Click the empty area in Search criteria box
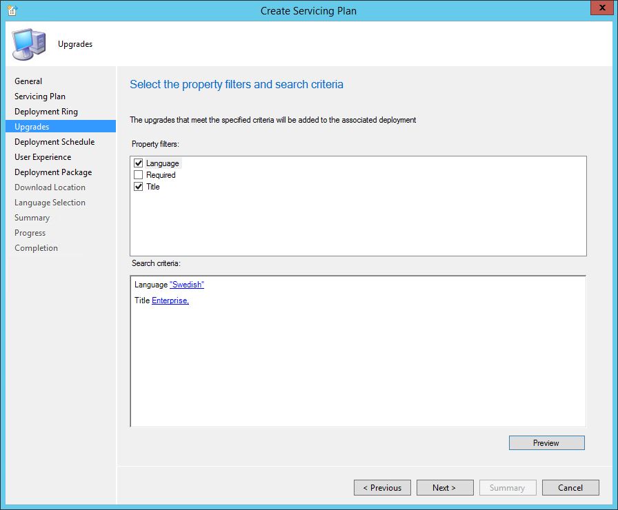Image resolution: width=618 pixels, height=510 pixels. (357, 372)
